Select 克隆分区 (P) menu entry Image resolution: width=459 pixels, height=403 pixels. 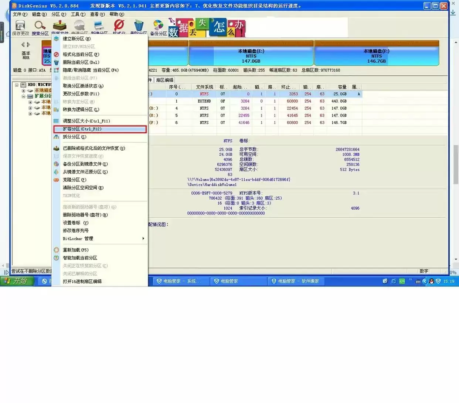[x=101, y=180]
